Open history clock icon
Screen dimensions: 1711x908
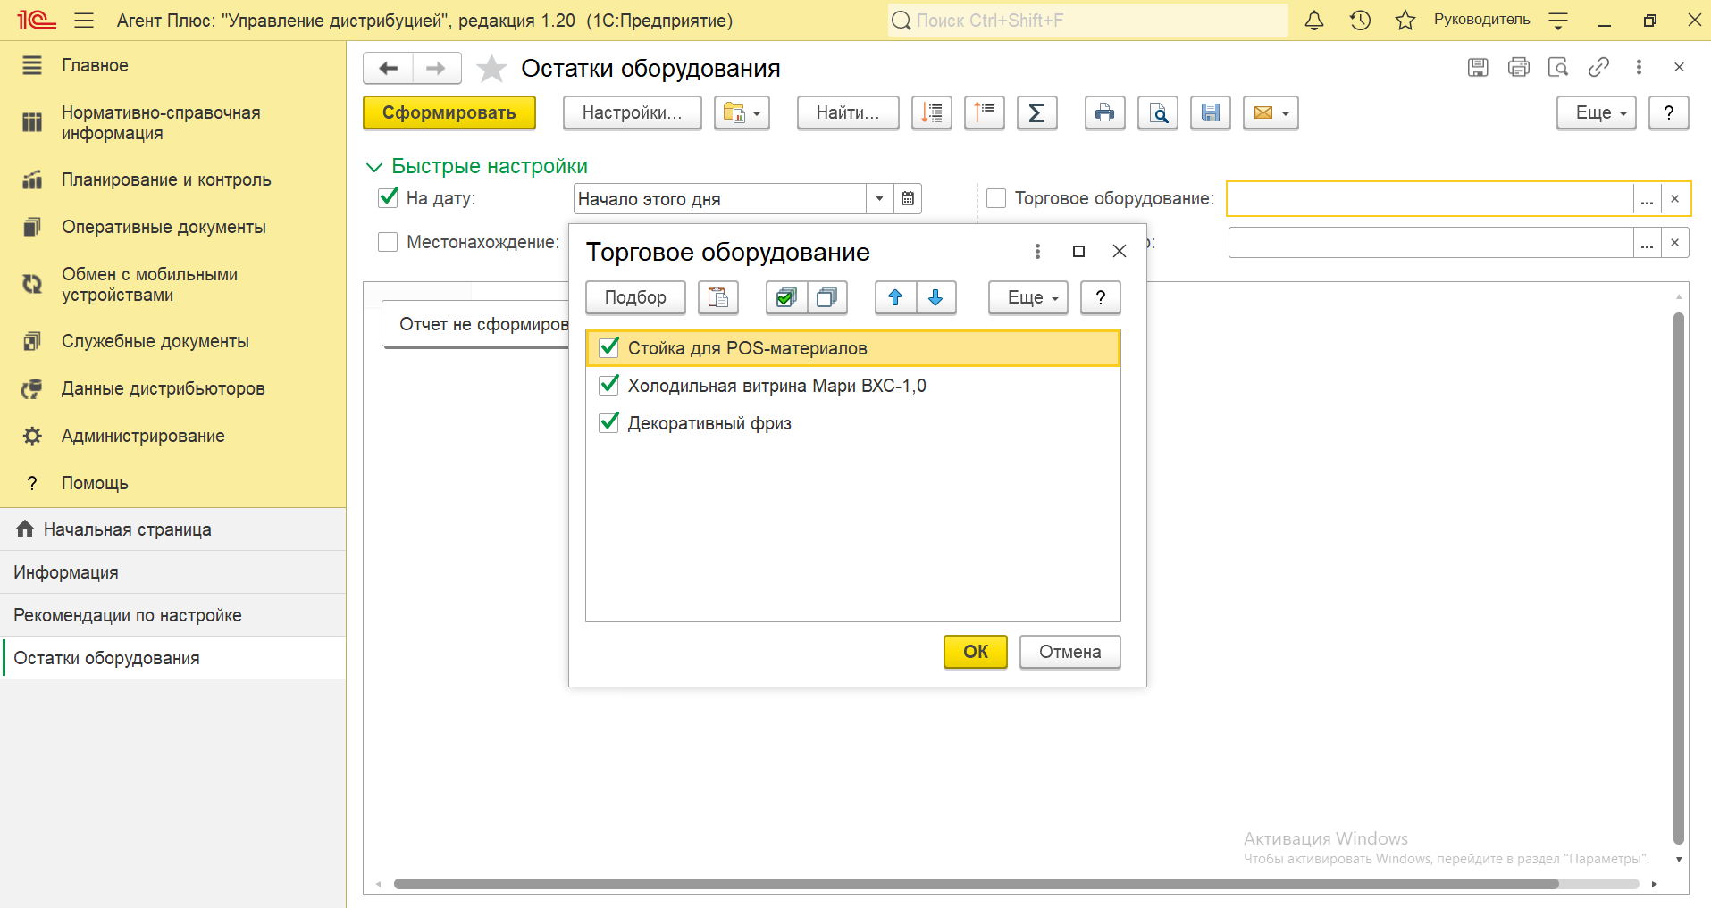(x=1360, y=20)
